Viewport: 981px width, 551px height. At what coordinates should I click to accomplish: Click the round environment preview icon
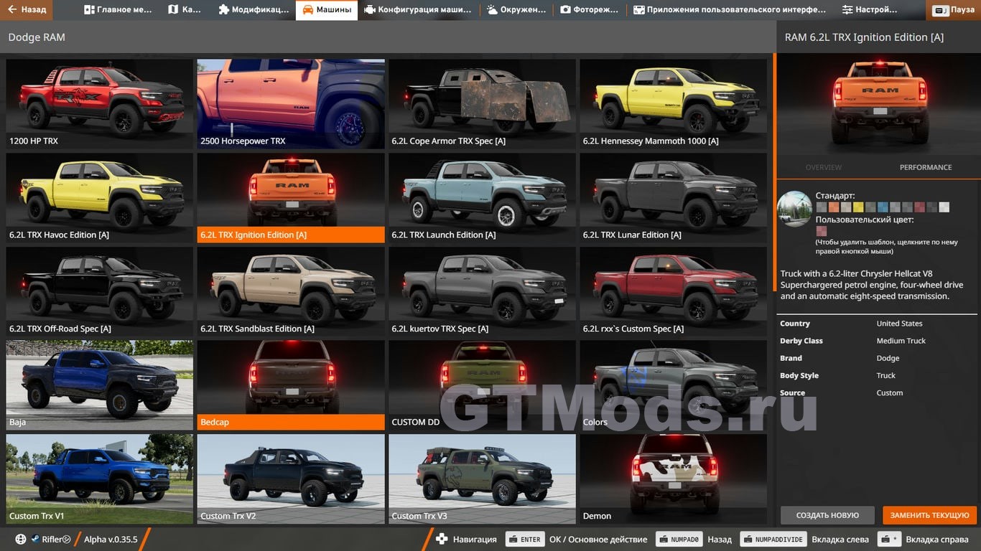[x=795, y=209]
